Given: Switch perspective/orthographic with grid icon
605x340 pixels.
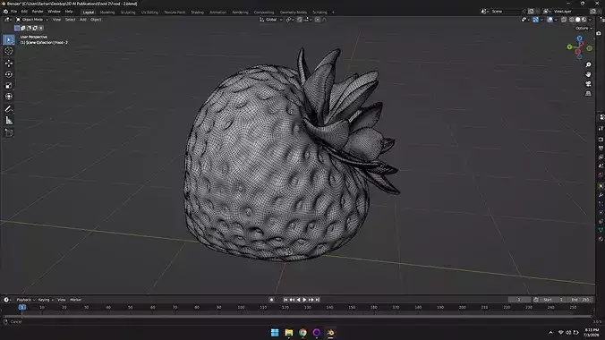Looking at the screenshot, I should point(588,93).
